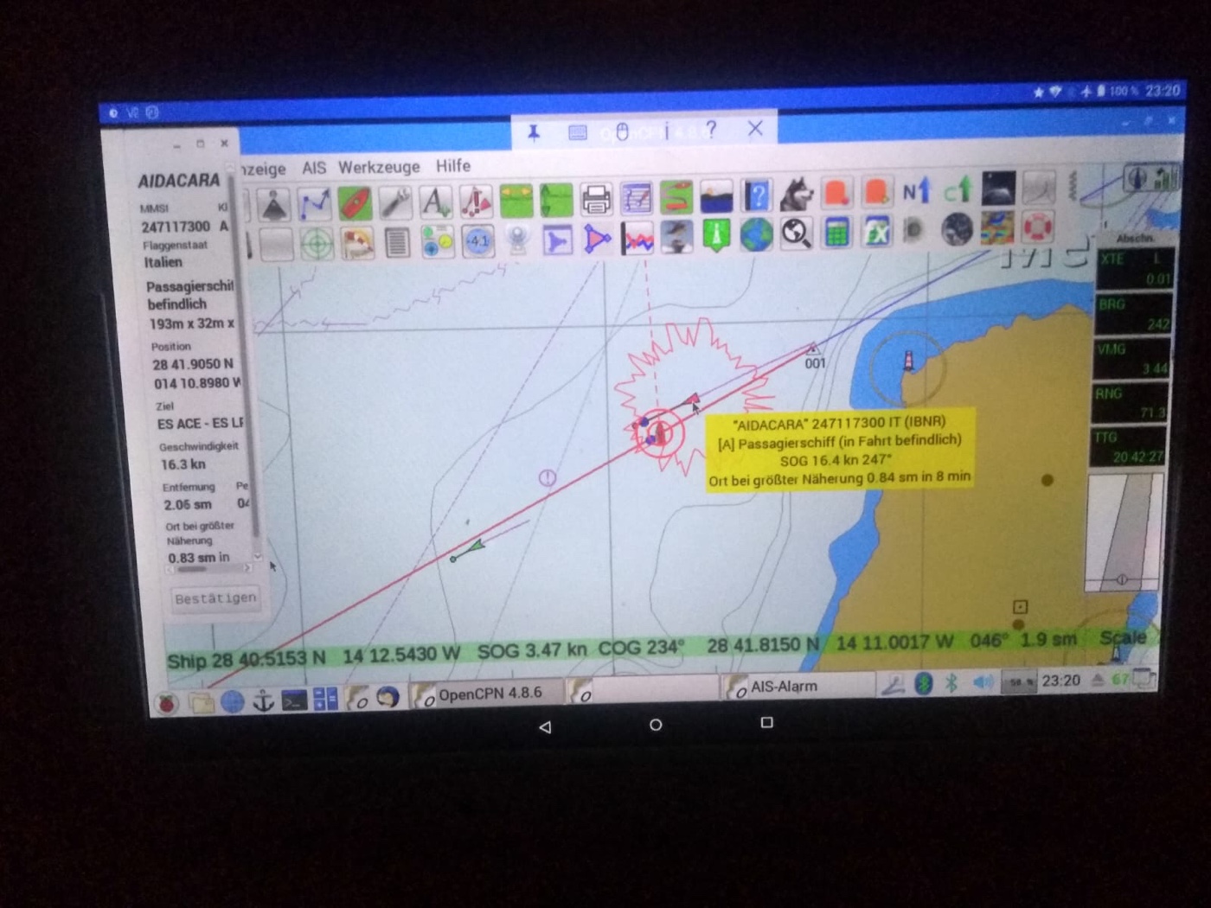Click the route creation tool icon

[x=315, y=204]
